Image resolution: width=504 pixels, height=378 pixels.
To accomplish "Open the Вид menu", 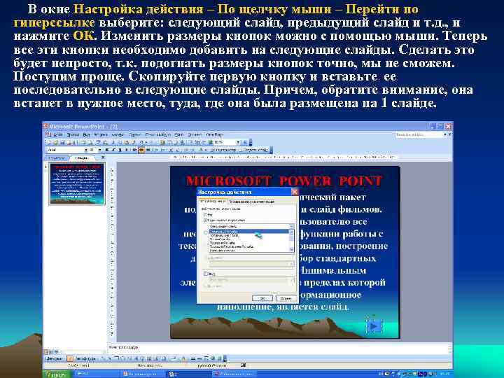I will coord(86,134).
